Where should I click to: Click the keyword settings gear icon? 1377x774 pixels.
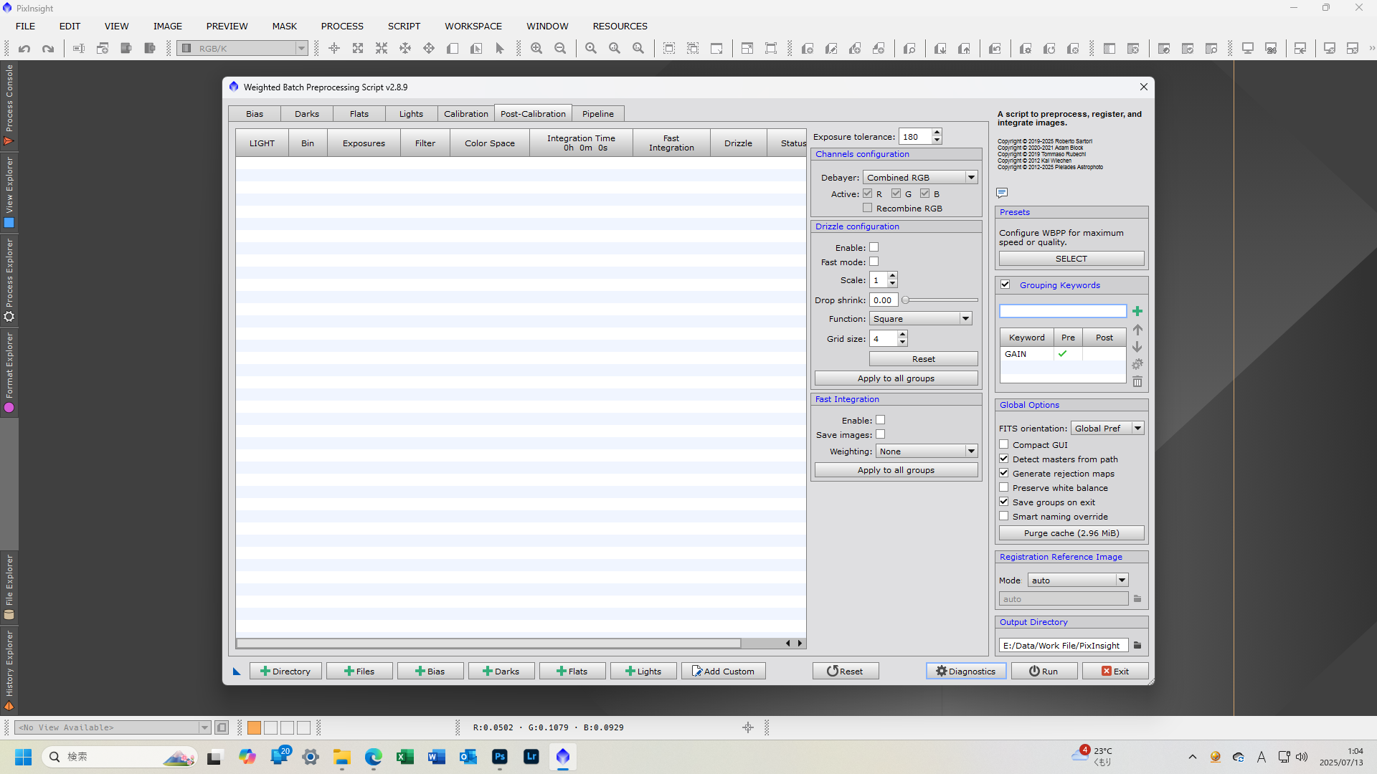pyautogui.click(x=1137, y=364)
